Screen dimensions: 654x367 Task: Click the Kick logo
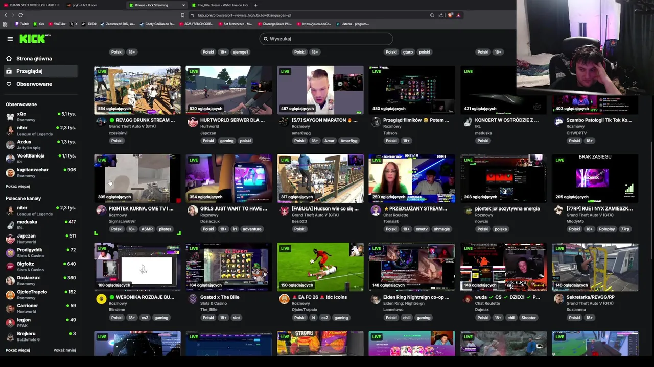(35, 39)
